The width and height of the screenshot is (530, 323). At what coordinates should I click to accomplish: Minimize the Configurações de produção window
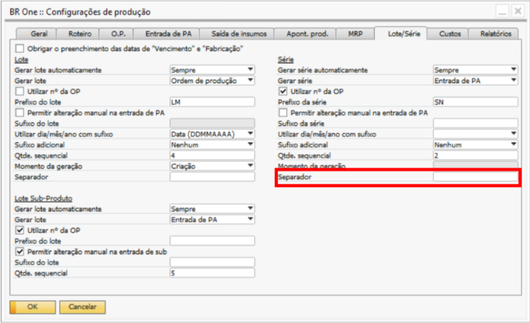[503, 11]
